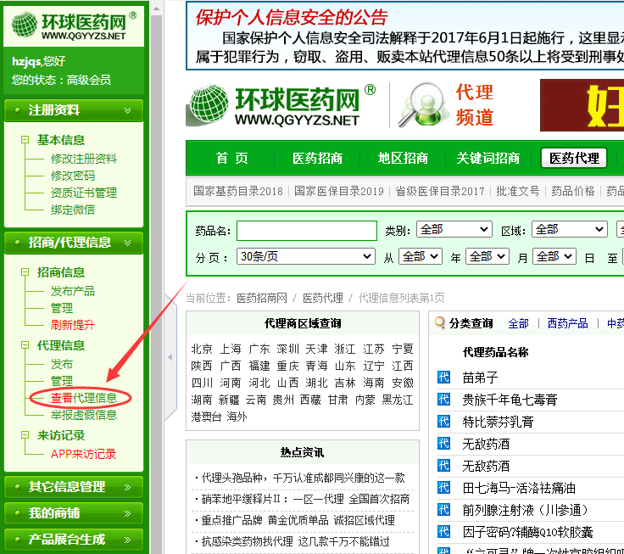Open the 地区招商 navigation tab

click(x=403, y=158)
